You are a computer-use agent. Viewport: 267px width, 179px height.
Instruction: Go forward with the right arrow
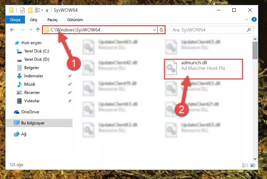[22, 30]
